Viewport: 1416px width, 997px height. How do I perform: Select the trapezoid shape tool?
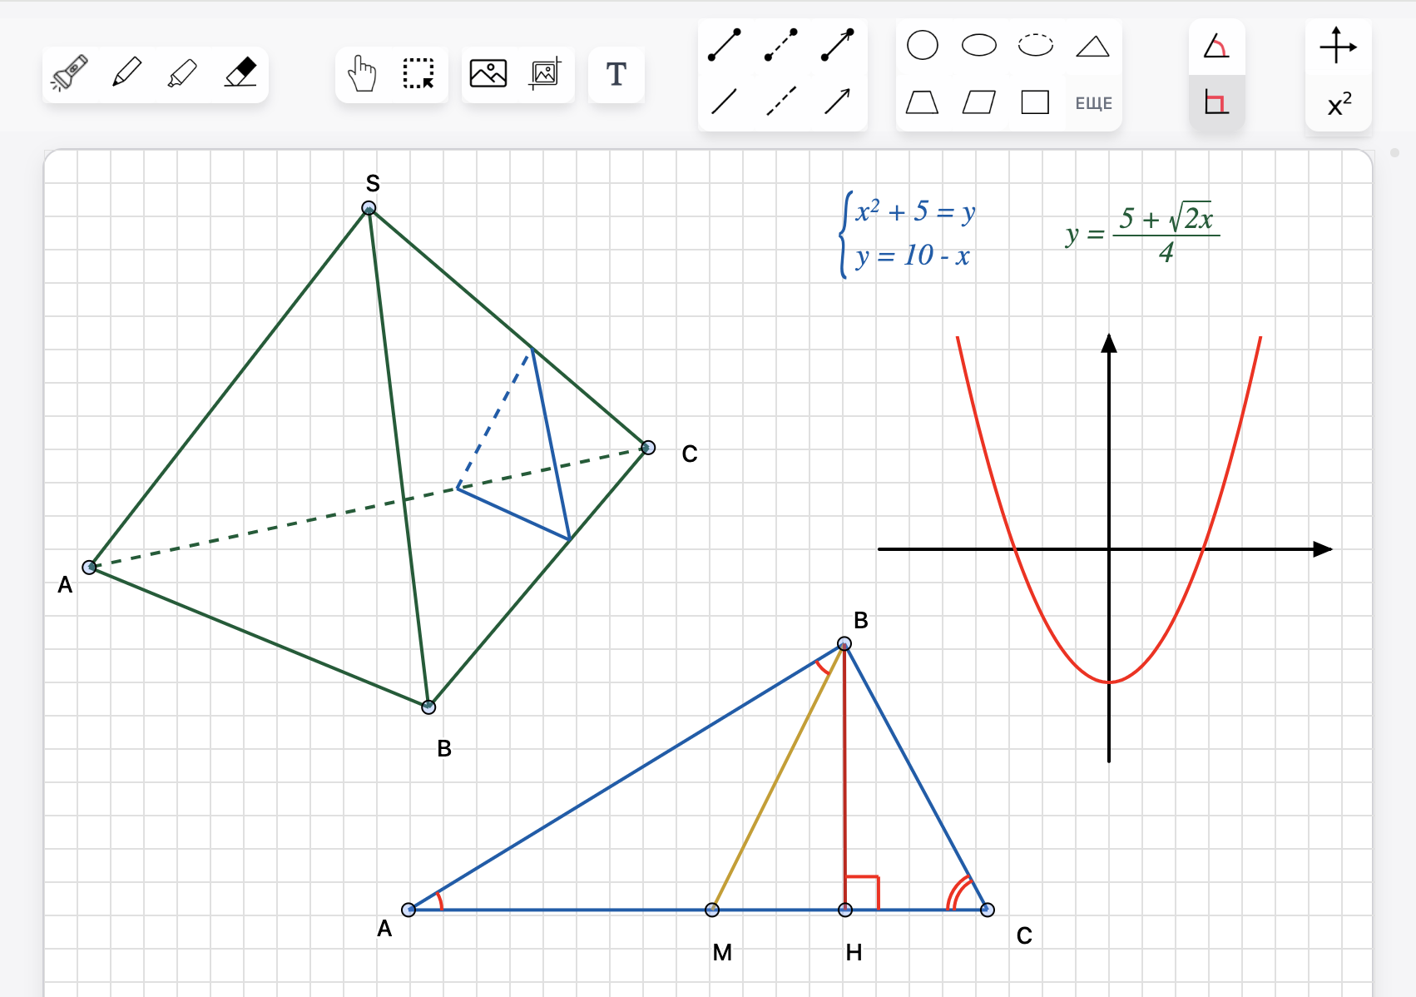(x=922, y=102)
